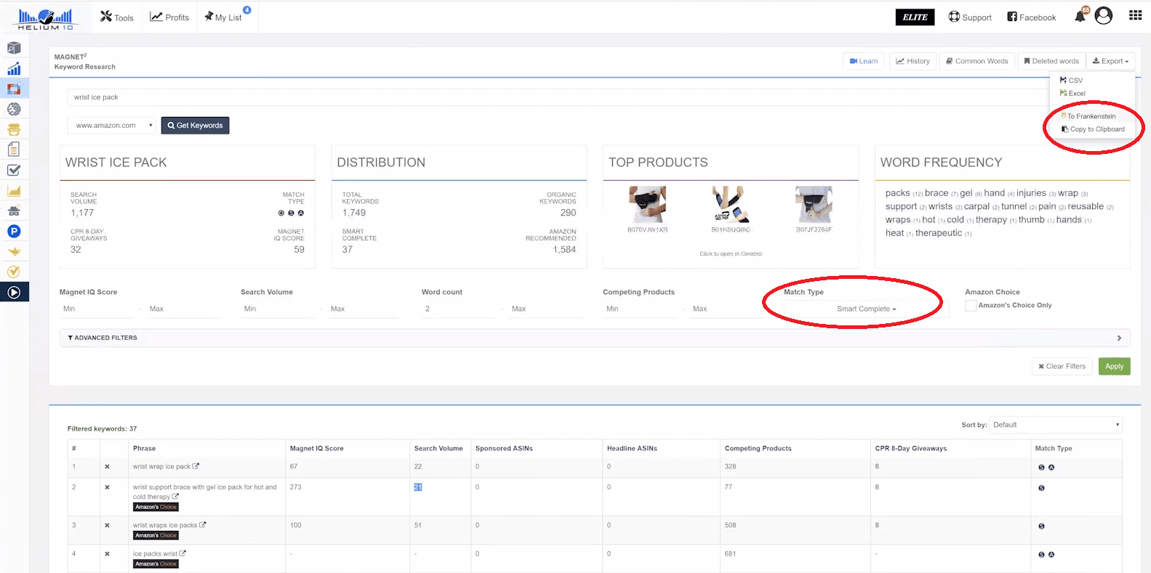Open Cerebro brain icon in sidebar

pyautogui.click(x=14, y=109)
